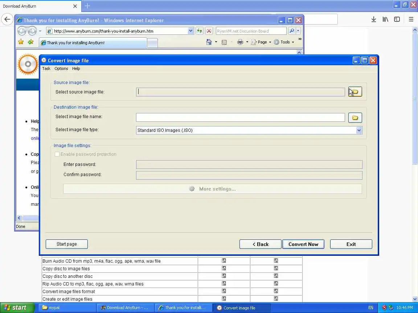Toggle Firefox sidebar icon

(397, 19)
